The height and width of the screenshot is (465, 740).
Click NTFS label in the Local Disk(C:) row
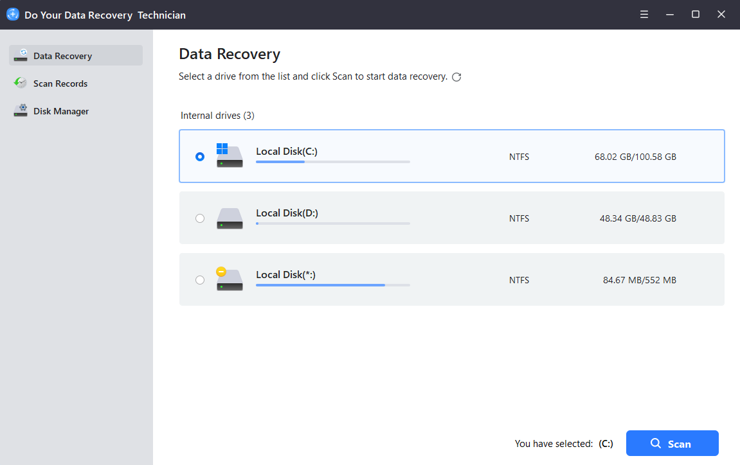519,157
